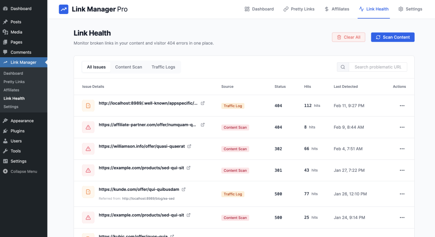Screen dimensions: 435x237
Task: Open actions menu for williamson.info row
Action: coord(402,149)
